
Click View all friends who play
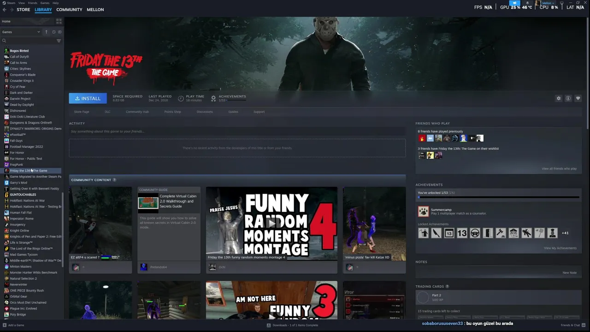coord(559,169)
